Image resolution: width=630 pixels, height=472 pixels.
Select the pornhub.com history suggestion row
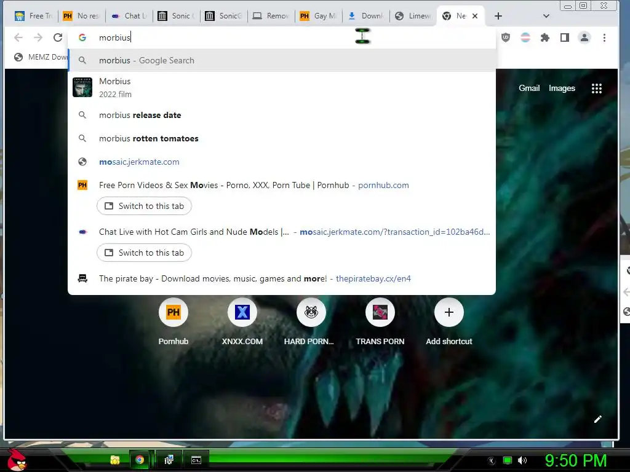point(282,185)
